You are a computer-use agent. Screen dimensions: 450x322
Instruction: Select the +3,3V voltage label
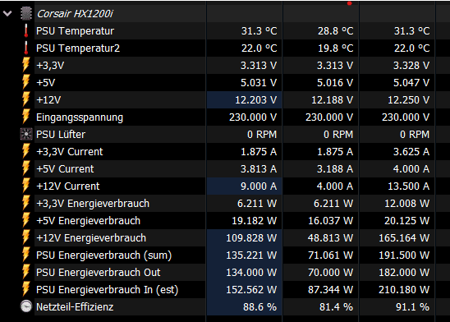50,66
